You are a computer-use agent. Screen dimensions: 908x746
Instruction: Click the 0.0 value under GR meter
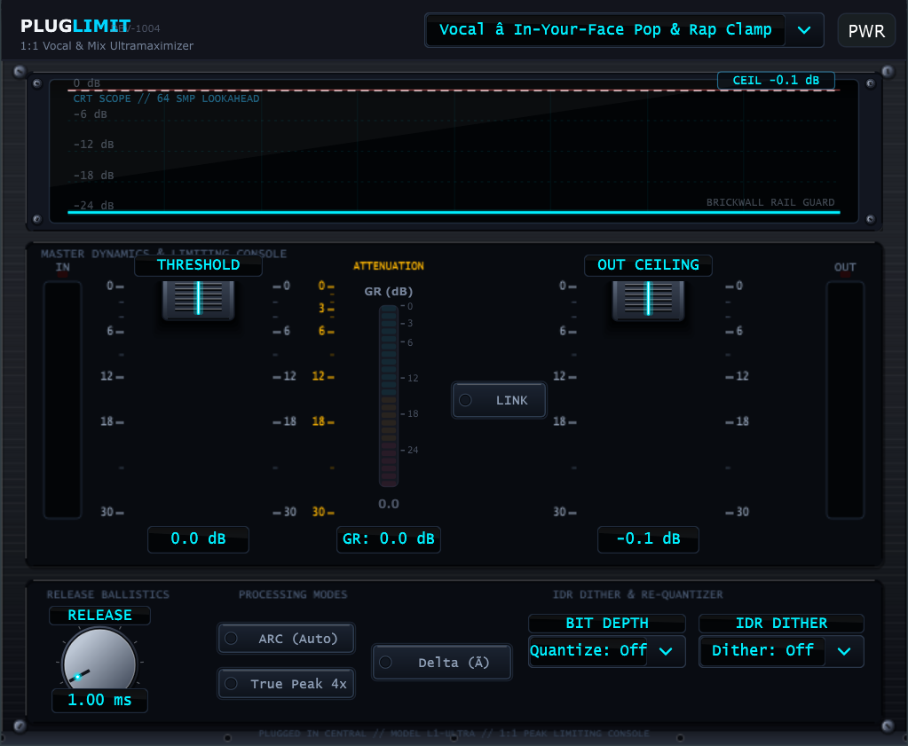pyautogui.click(x=389, y=504)
